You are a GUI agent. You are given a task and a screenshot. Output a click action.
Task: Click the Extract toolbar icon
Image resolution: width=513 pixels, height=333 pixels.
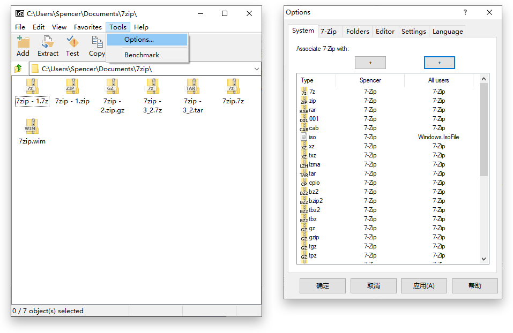48,42
